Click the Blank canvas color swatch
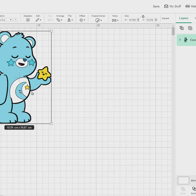The image size is (196, 196). (184, 180)
